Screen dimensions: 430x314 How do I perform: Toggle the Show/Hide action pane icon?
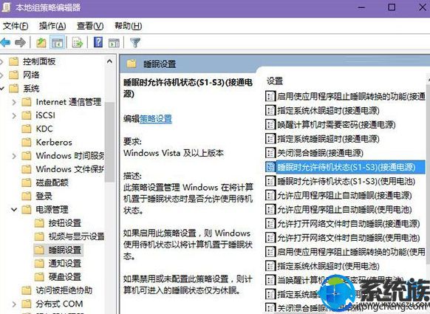click(x=114, y=43)
